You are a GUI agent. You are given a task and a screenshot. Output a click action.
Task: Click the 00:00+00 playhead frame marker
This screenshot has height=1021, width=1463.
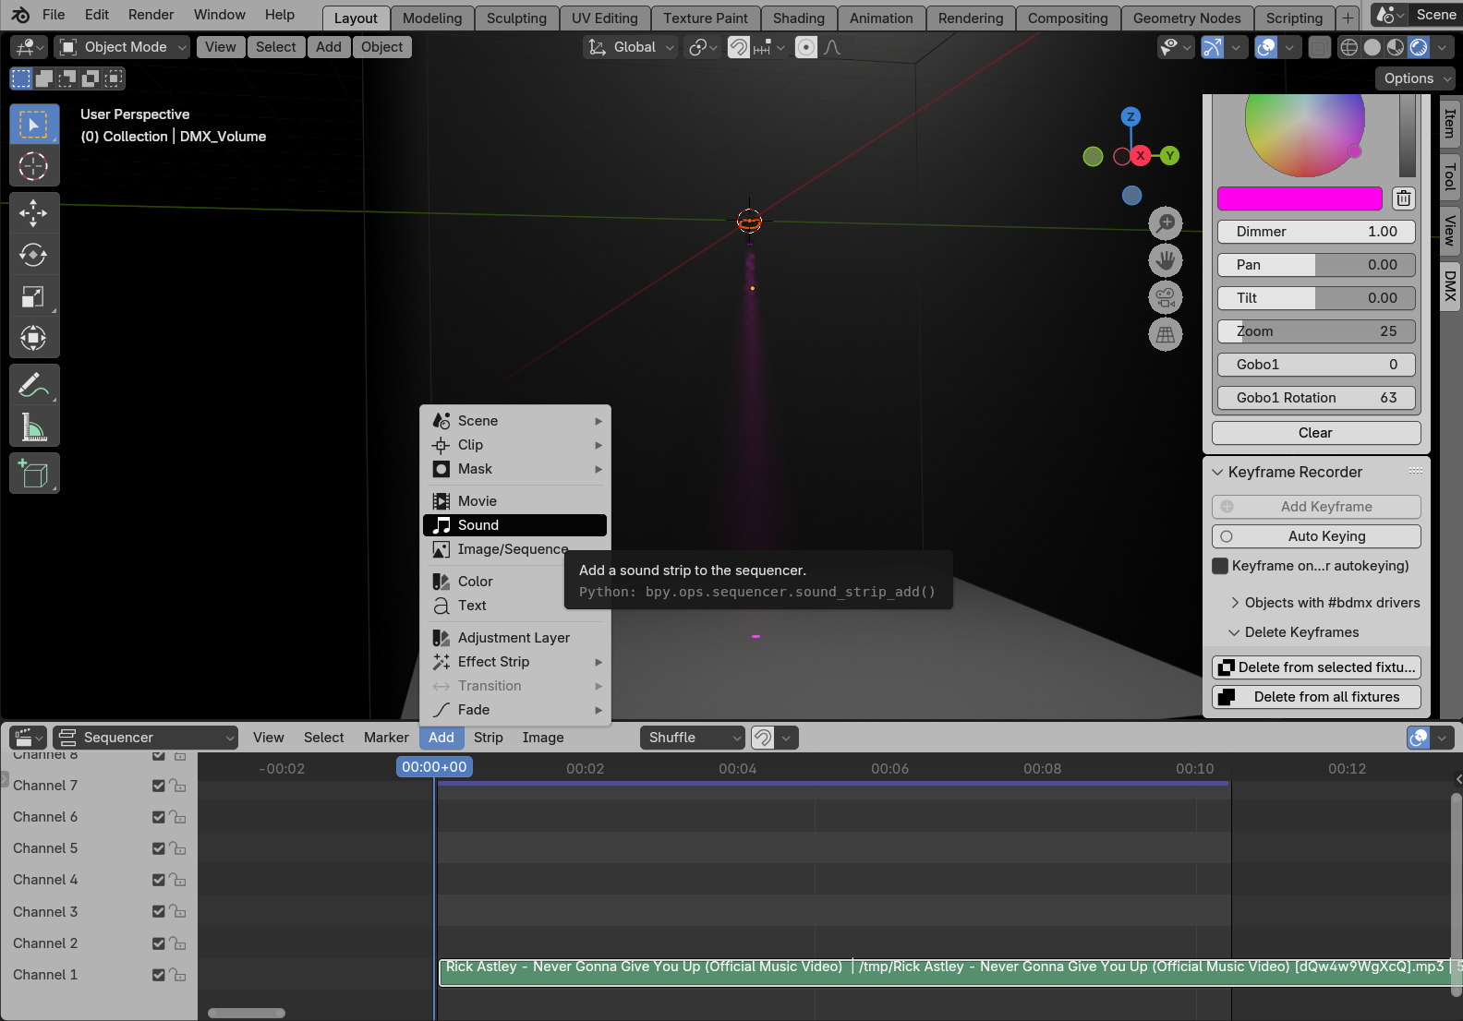click(x=434, y=767)
